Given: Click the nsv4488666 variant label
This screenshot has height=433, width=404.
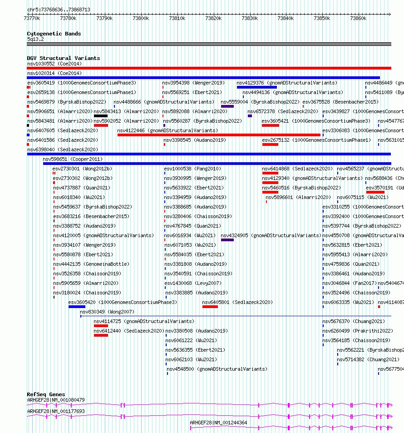Looking at the screenshot, I should (x=164, y=102).
